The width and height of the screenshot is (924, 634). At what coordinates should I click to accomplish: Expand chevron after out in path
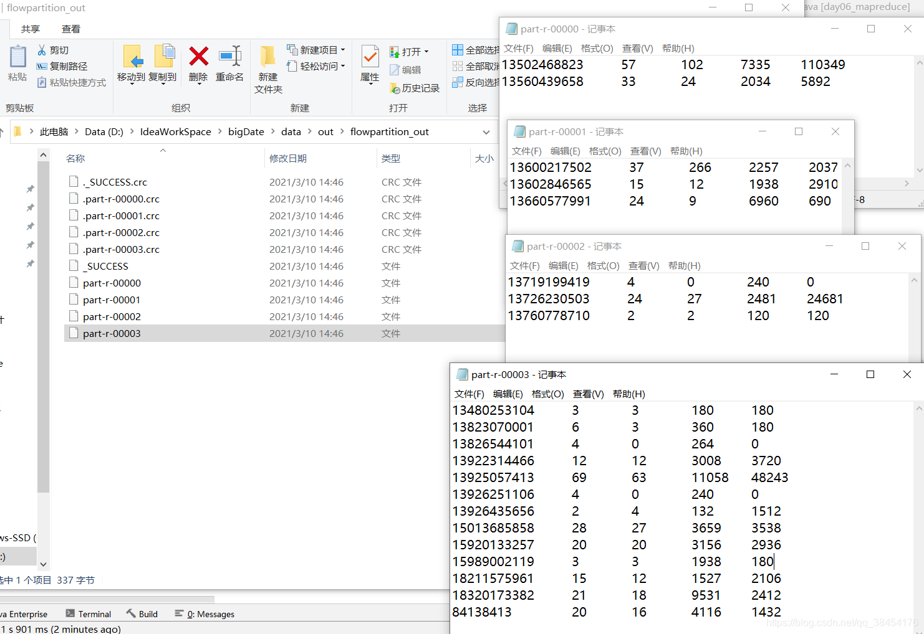[342, 131]
